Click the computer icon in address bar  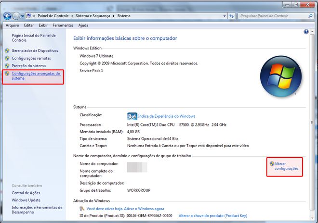point(29,15)
